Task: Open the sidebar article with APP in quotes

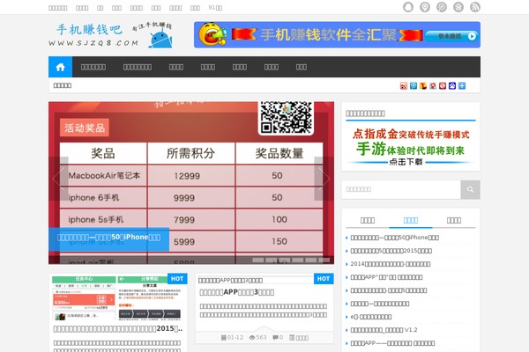Action: pyautogui.click(x=386, y=277)
